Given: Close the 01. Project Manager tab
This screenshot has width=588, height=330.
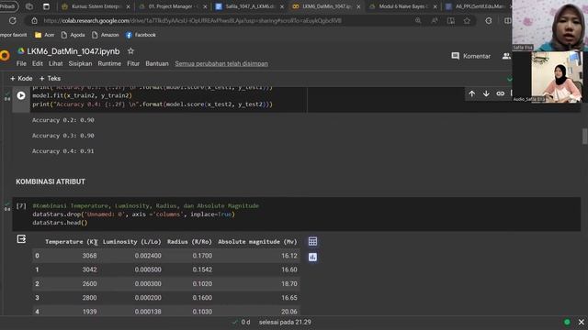Looking at the screenshot, I should (x=205, y=6).
